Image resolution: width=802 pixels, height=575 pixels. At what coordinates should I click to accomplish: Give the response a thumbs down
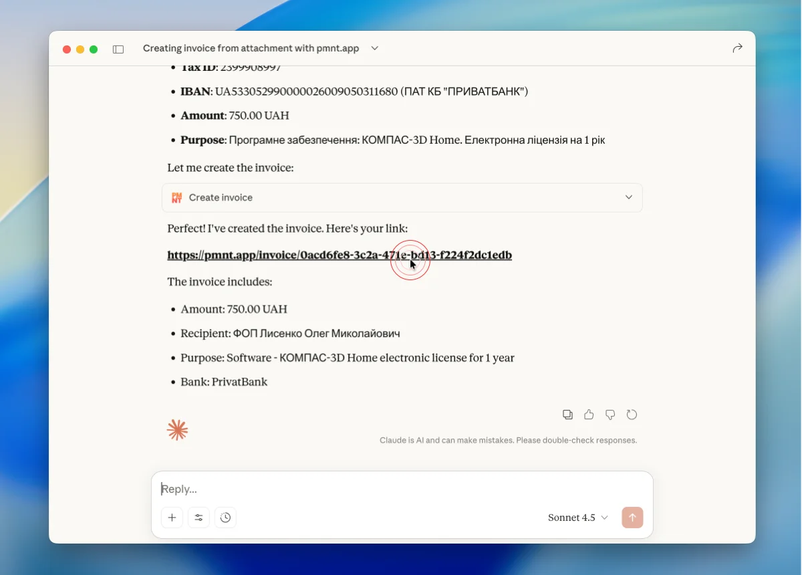tap(610, 415)
